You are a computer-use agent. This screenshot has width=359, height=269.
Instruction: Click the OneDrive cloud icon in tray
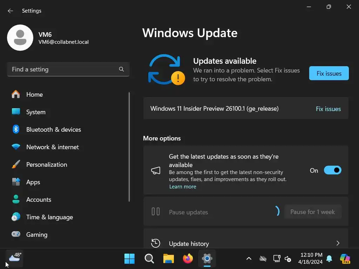[x=263, y=259]
